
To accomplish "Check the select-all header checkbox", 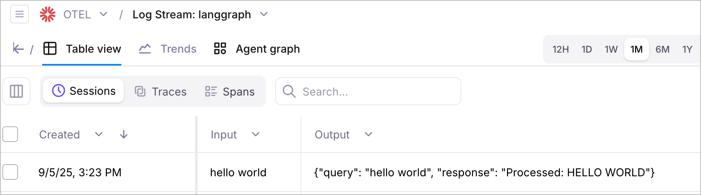I will [10, 134].
